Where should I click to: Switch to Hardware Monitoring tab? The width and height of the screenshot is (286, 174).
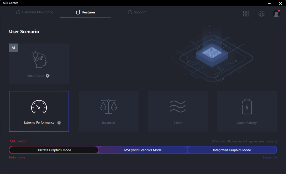[34, 12]
